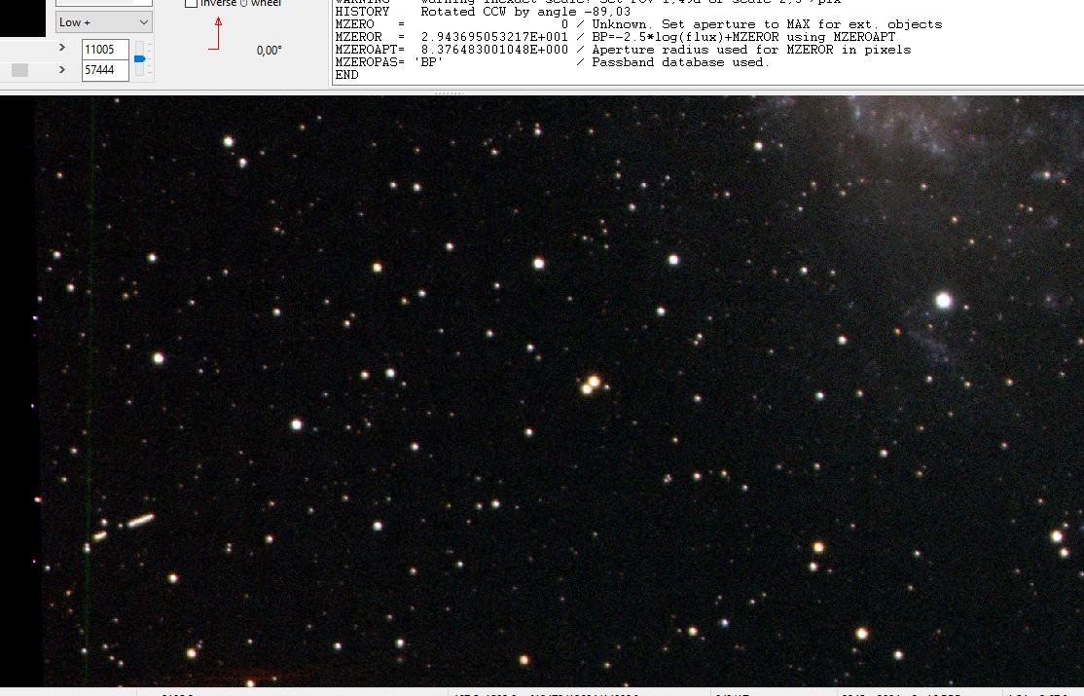Image resolution: width=1084 pixels, height=696 pixels.
Task: Click the blue histogram range slider thumb
Action: (140, 58)
